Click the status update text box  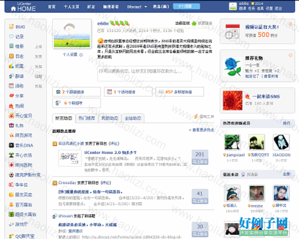pyautogui.click(x=145, y=74)
